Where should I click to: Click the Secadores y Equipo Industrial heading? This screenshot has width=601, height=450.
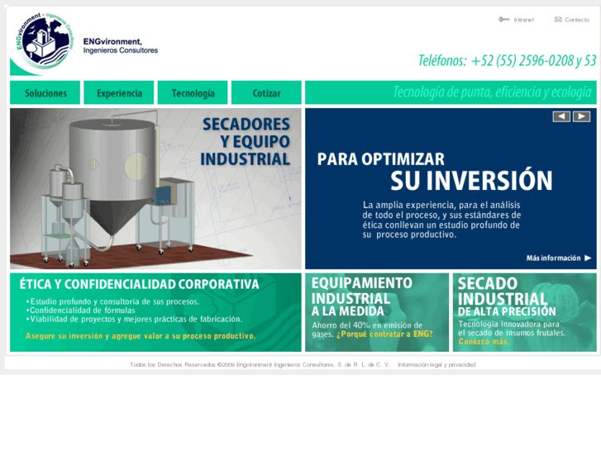click(246, 142)
